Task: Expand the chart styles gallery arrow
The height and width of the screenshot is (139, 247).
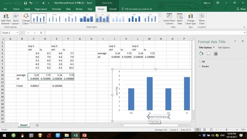Action: [x=159, y=22]
